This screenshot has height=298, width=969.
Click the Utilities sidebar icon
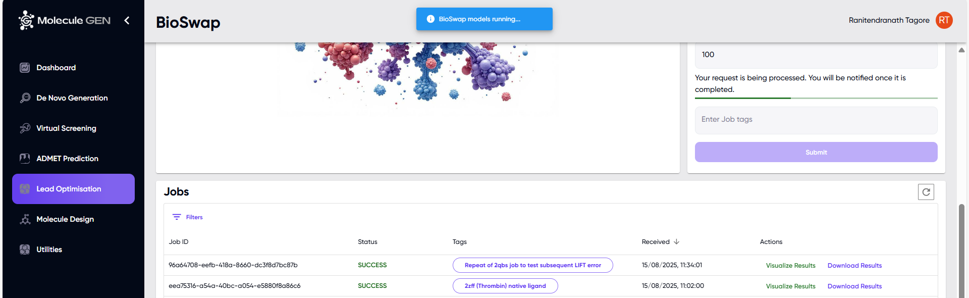(25, 250)
